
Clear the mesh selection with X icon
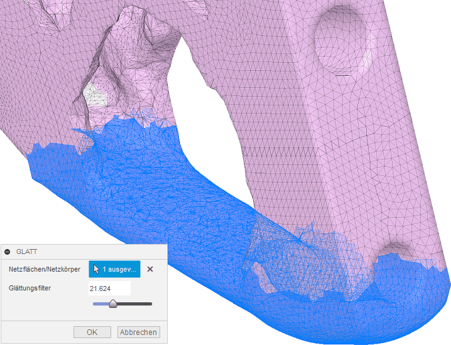(x=150, y=269)
